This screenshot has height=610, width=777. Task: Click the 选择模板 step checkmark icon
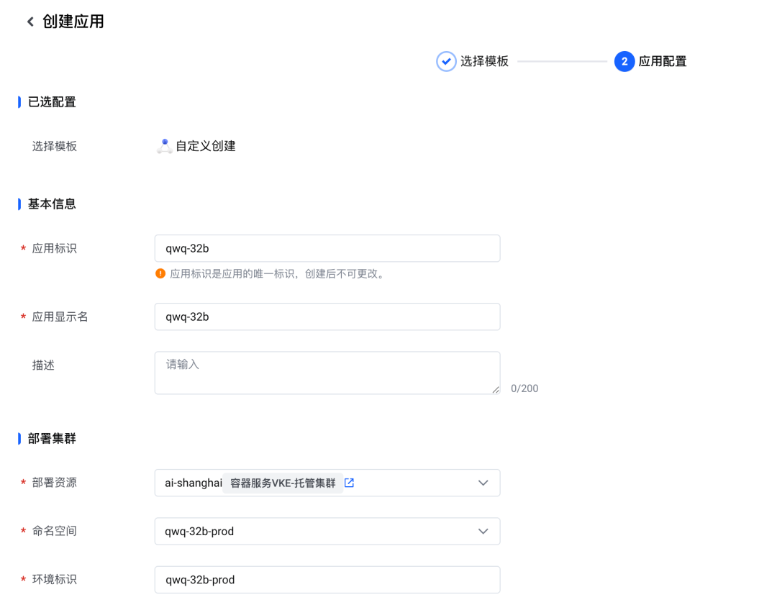pos(446,61)
